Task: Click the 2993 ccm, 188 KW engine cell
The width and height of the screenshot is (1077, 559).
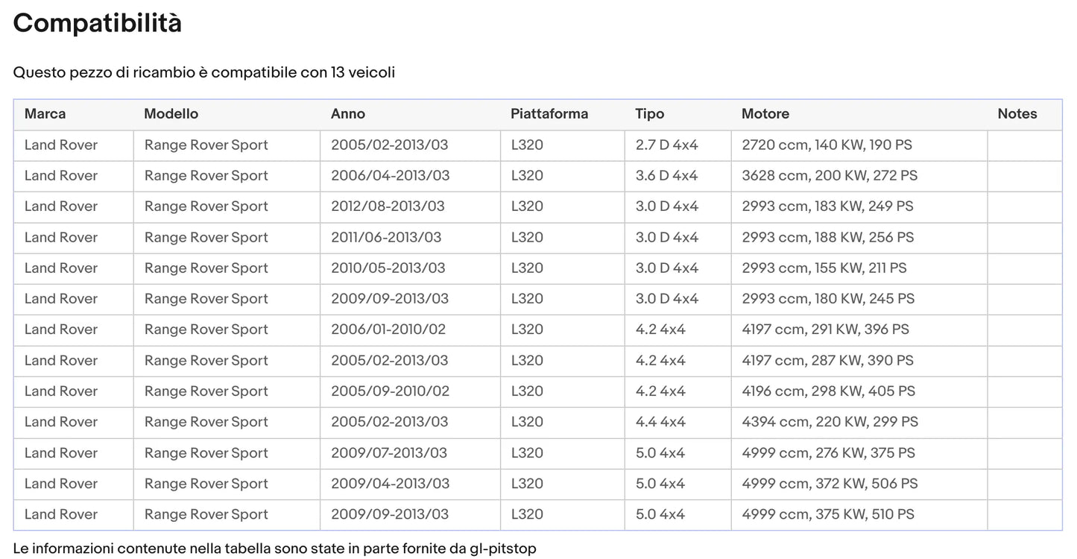Action: coord(827,238)
